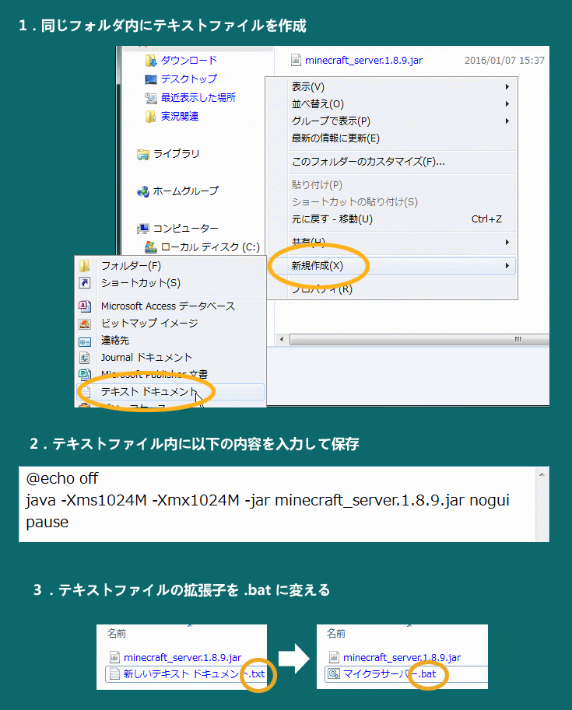The width and height of the screenshot is (572, 710).
Task: Click the jar icon in right step 3 panel
Action: coord(334,657)
